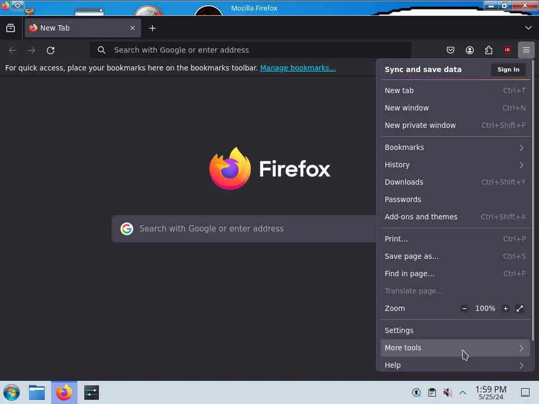Expand the Bookmarks submenu
This screenshot has height=404, width=539.
coord(455,147)
